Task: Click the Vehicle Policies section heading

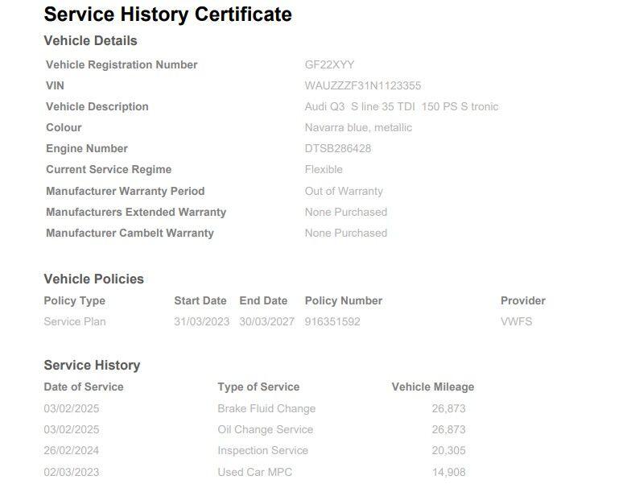Action: 93,279
